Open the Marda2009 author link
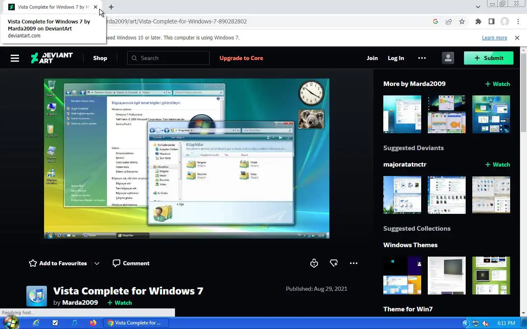This screenshot has height=329, width=527. coord(80,303)
